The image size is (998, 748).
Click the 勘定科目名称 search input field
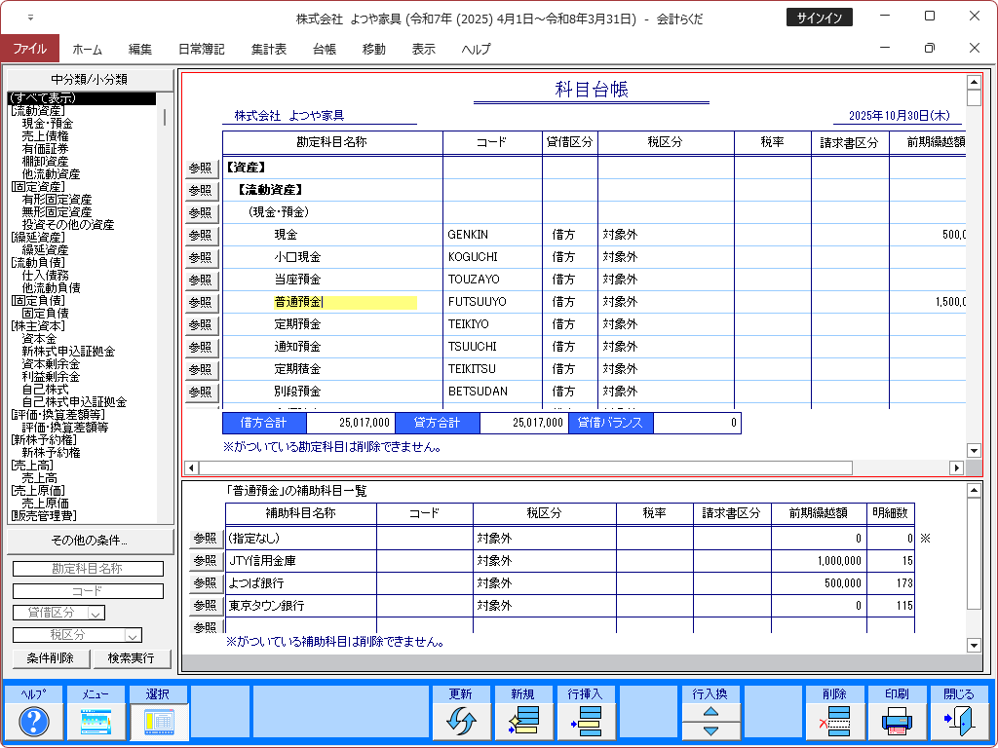tap(88, 569)
